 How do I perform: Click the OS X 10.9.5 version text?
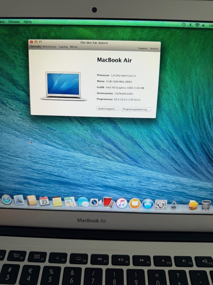127,100
